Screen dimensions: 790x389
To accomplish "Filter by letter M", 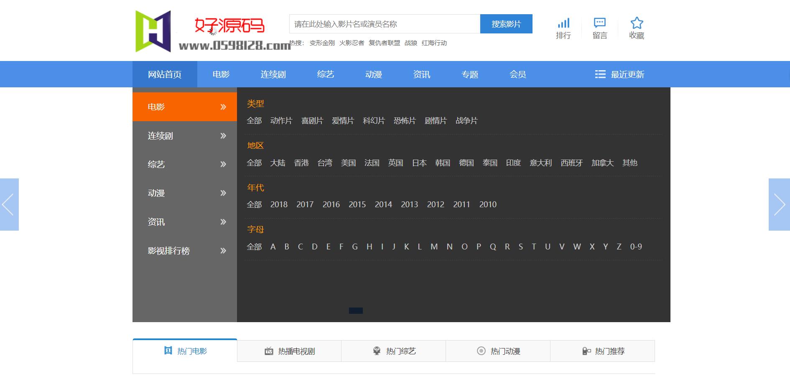I will [x=434, y=247].
